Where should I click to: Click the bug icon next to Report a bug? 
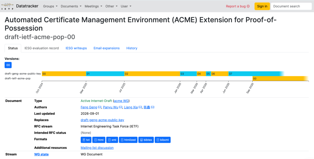[248, 6]
